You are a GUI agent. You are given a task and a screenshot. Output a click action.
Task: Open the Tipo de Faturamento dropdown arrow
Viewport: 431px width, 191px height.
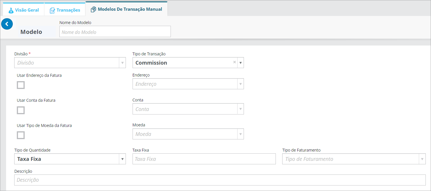[x=422, y=159]
